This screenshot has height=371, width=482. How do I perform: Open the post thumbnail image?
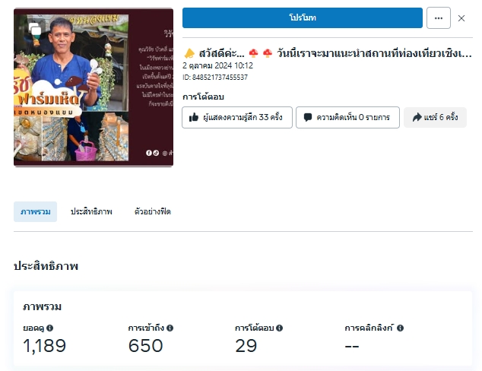tap(94, 87)
